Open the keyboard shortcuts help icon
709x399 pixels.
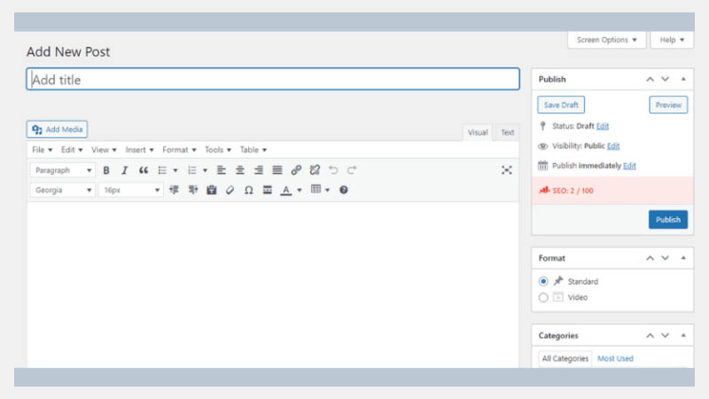(344, 190)
